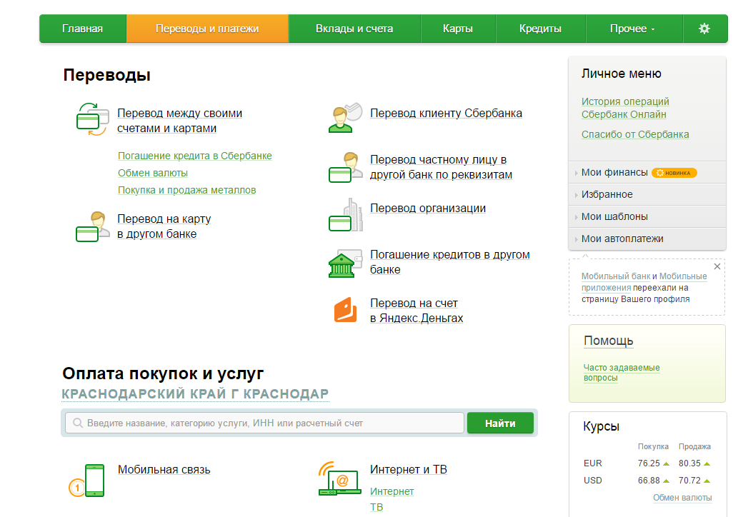Click the organization transfer building icon

pyautogui.click(x=346, y=215)
